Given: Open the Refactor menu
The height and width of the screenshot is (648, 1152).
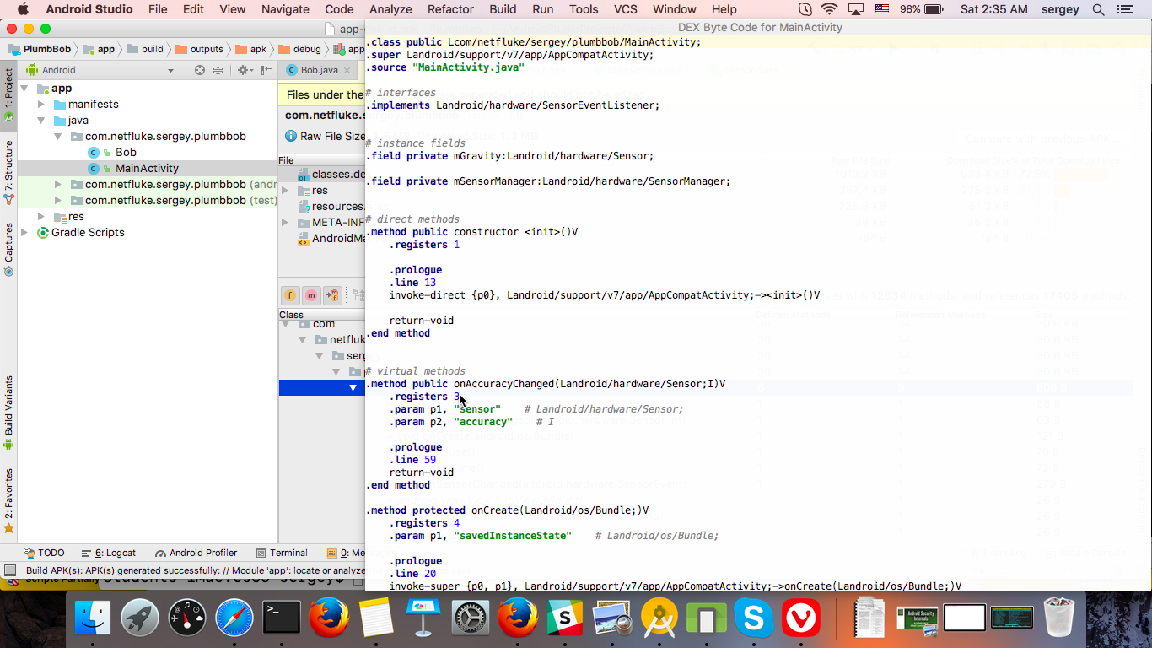Looking at the screenshot, I should point(450,9).
